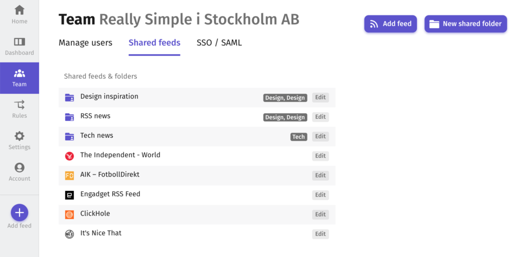The image size is (525, 257).
Task: Click the Tech tag on Tech news
Action: [299, 137]
